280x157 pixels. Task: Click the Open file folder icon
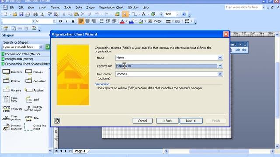(15, 14)
